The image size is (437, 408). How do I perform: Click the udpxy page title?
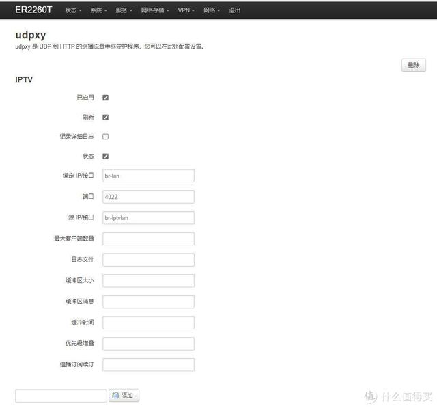(x=31, y=35)
